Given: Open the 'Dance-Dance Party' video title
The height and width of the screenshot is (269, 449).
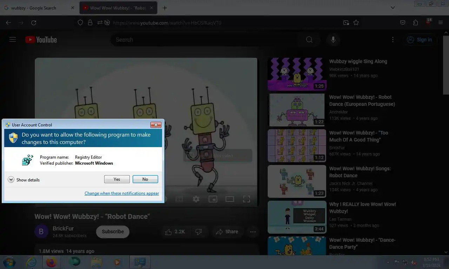Looking at the screenshot, I should (x=362, y=243).
